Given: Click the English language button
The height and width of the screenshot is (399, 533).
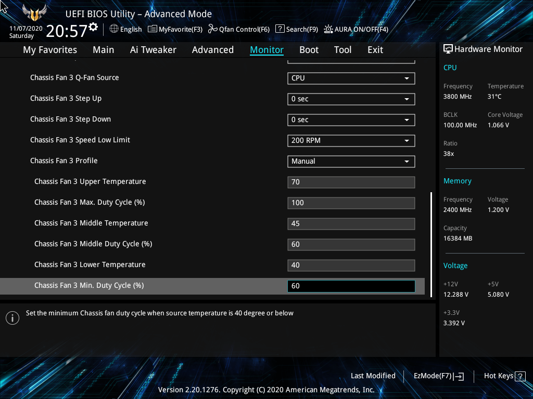Looking at the screenshot, I should (131, 30).
